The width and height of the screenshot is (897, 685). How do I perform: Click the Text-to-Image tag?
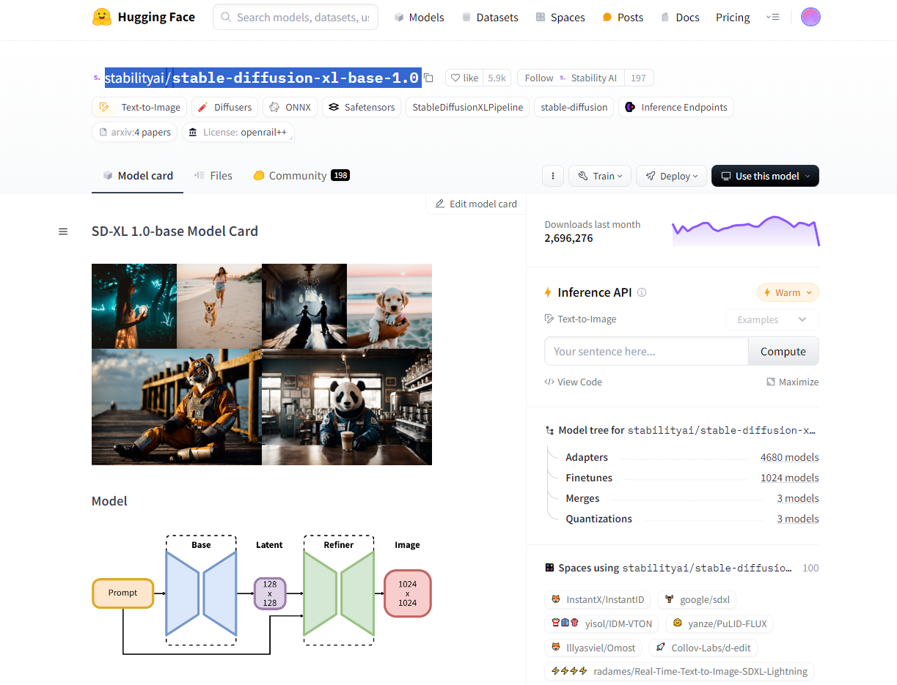139,107
